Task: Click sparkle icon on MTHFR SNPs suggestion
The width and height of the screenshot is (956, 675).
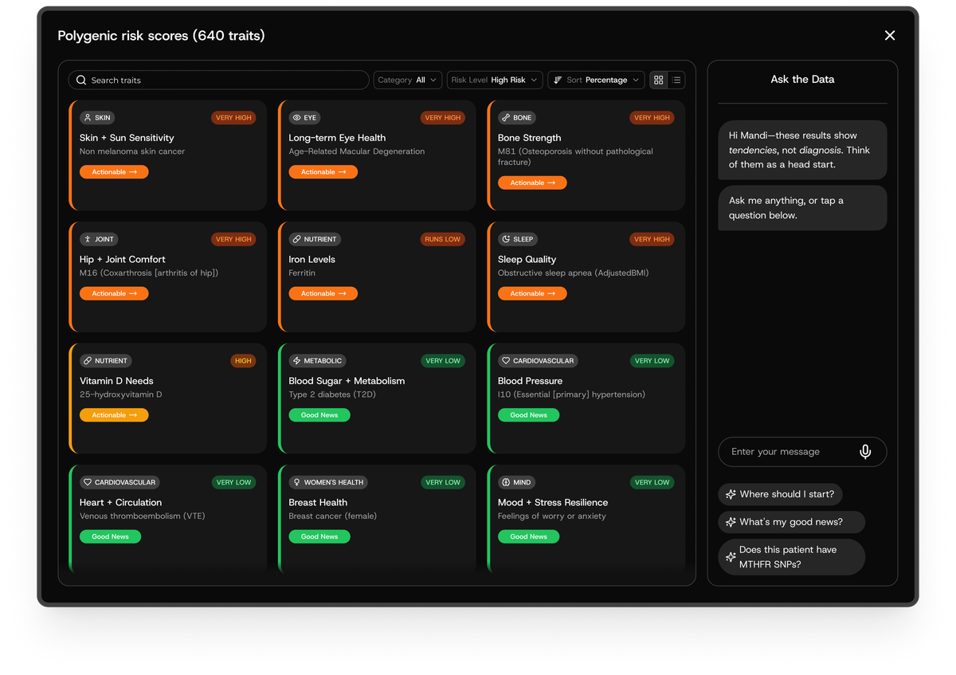Action: point(731,557)
